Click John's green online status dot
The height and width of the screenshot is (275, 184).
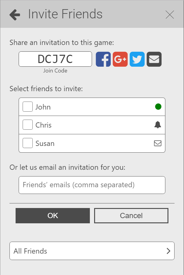click(x=158, y=106)
